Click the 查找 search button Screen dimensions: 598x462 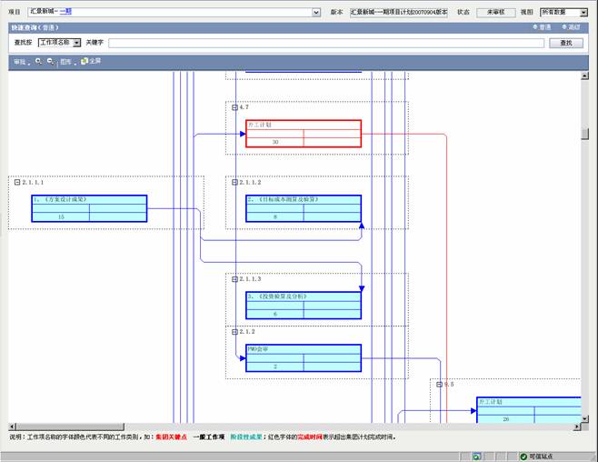(x=565, y=43)
